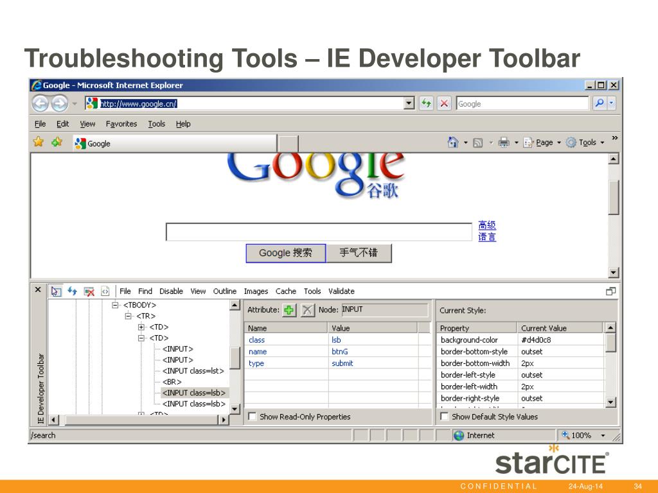Open the address bar URL dropdown
Image resolution: width=658 pixels, height=493 pixels.
[x=409, y=103]
